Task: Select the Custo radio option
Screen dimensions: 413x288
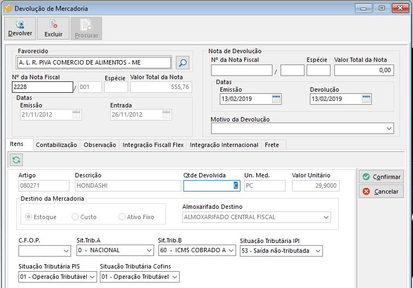Action: click(x=75, y=216)
